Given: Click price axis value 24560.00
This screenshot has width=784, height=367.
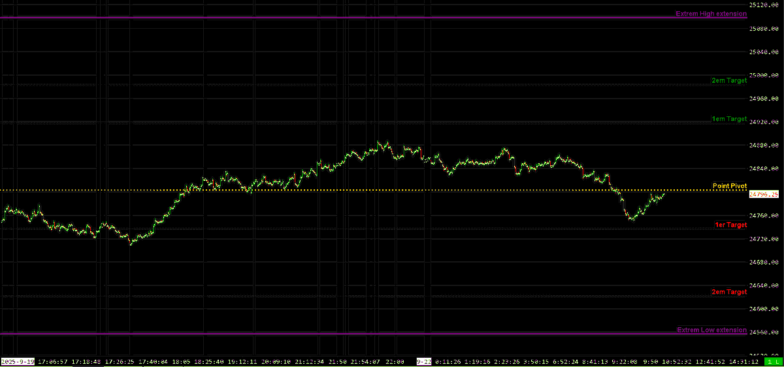Looking at the screenshot, I should 764,332.
